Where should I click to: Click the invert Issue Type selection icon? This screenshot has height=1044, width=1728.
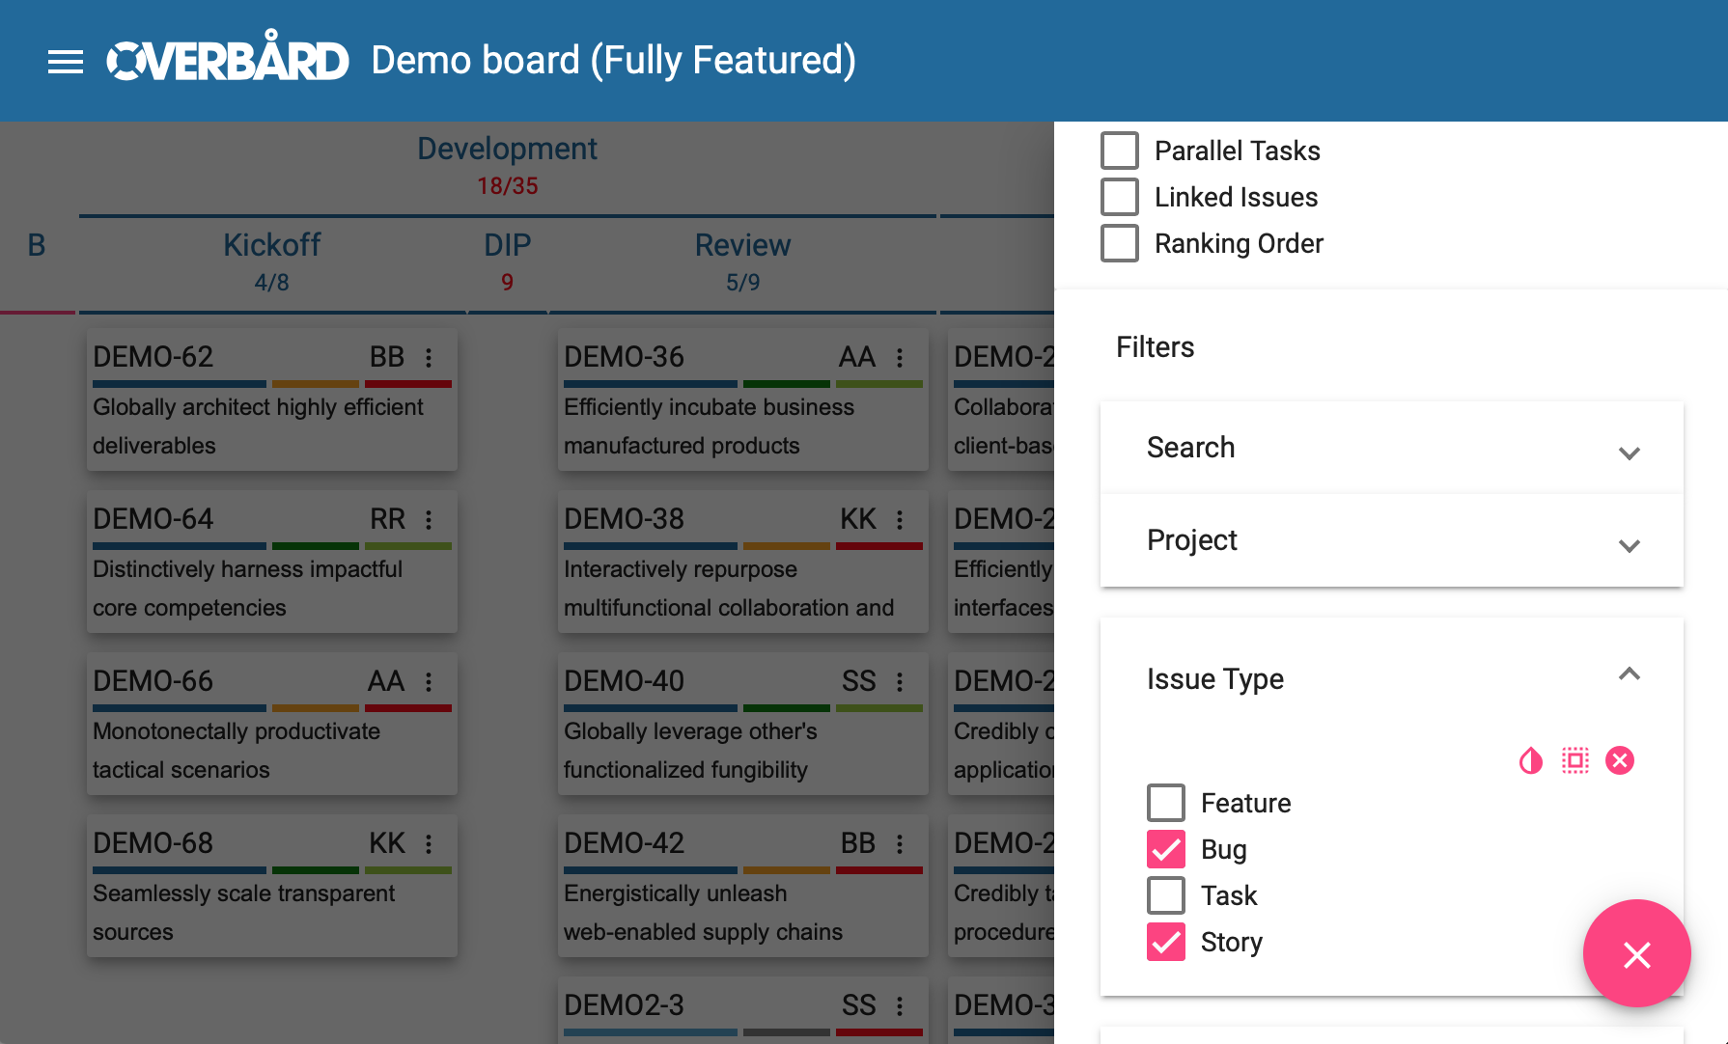(x=1530, y=761)
